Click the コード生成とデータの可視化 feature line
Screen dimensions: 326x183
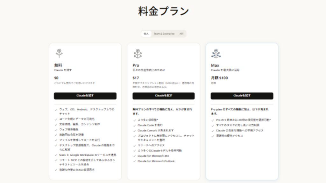(77, 119)
